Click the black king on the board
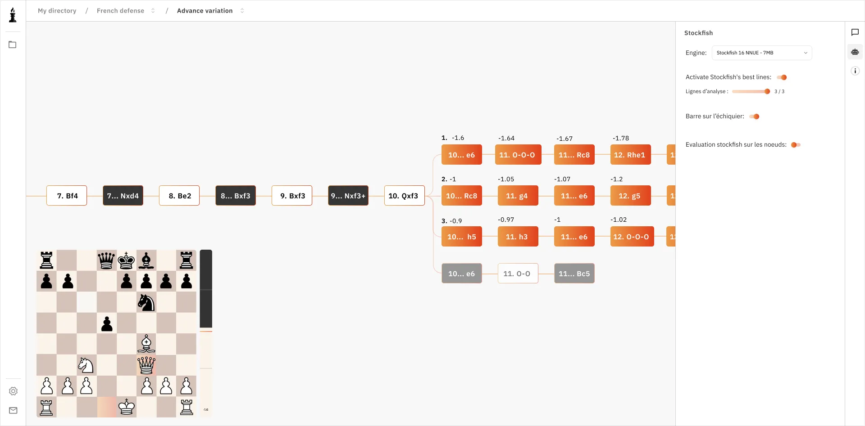Viewport: 865px width, 426px height. (126, 260)
